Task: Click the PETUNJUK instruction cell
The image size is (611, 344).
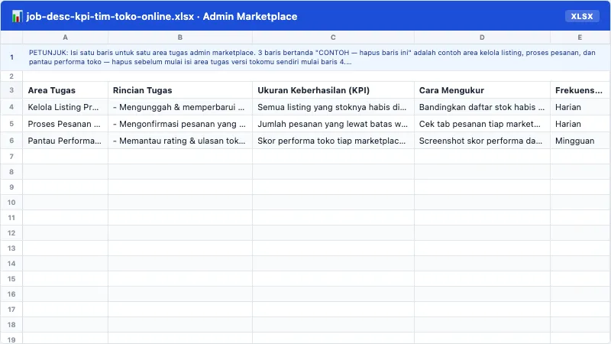Action: pyautogui.click(x=316, y=57)
